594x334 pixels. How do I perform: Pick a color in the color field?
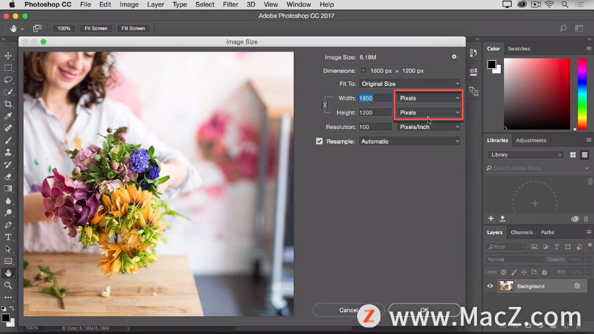(537, 94)
